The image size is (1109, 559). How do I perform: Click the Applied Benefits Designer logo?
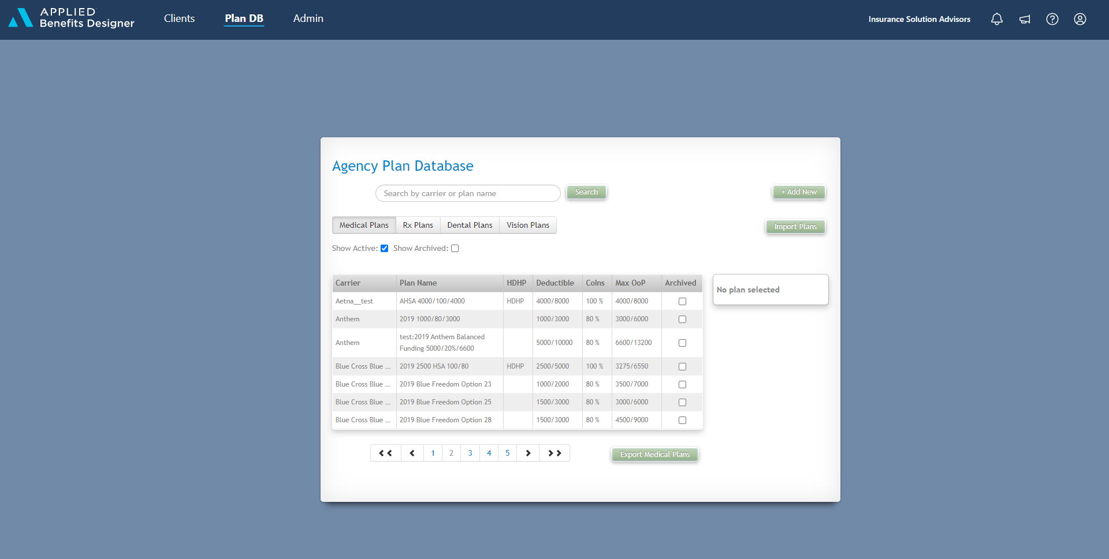click(x=72, y=18)
